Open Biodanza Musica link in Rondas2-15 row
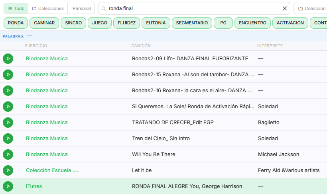This screenshot has width=327, height=194. [47, 75]
